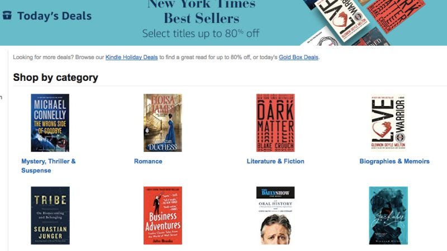Open the Kindle Holiday Deals link
This screenshot has height=251, width=447.
point(131,57)
